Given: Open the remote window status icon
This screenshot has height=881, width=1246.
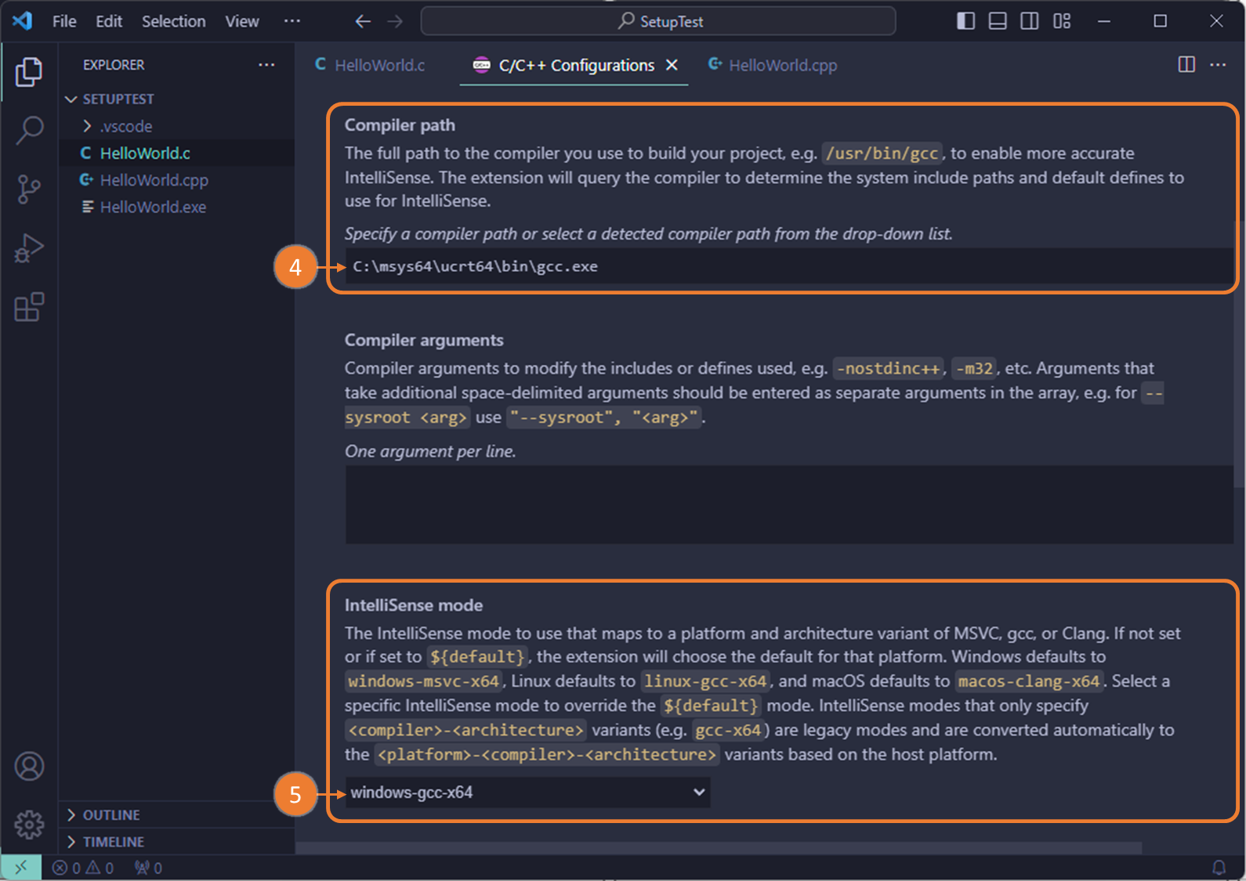Looking at the screenshot, I should (21, 868).
